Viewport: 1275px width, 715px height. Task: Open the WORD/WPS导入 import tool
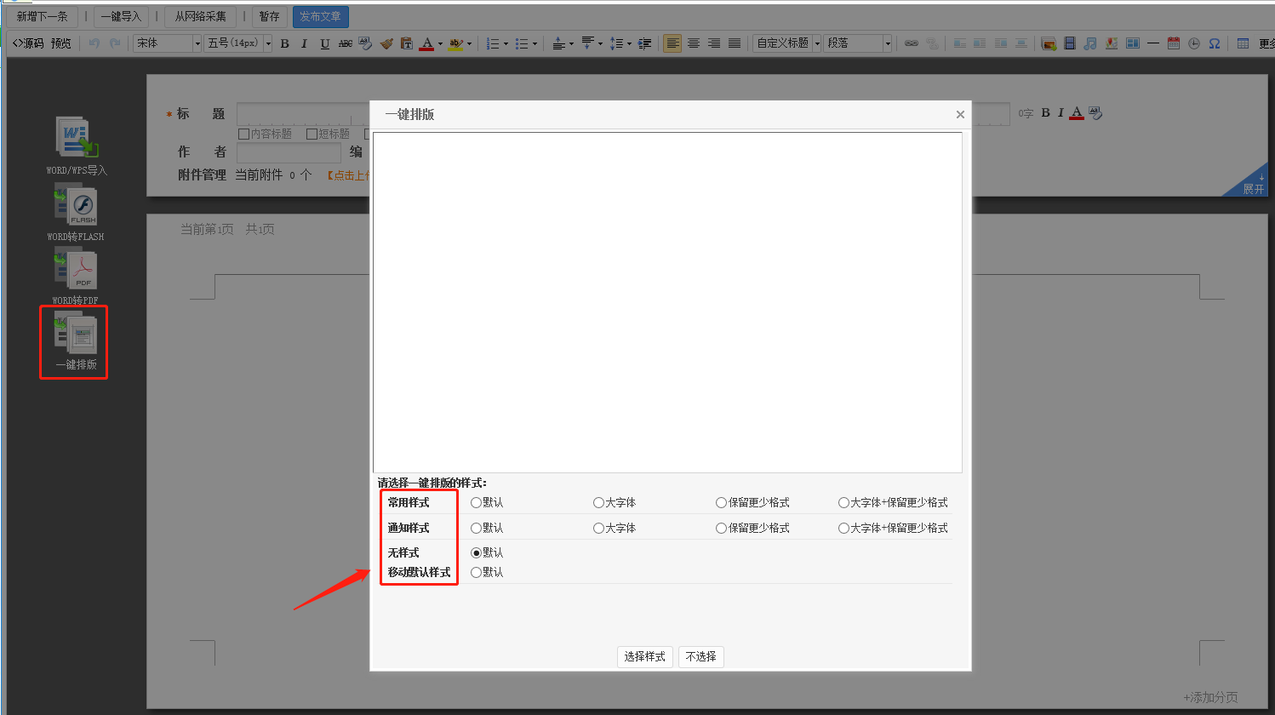[x=77, y=139]
